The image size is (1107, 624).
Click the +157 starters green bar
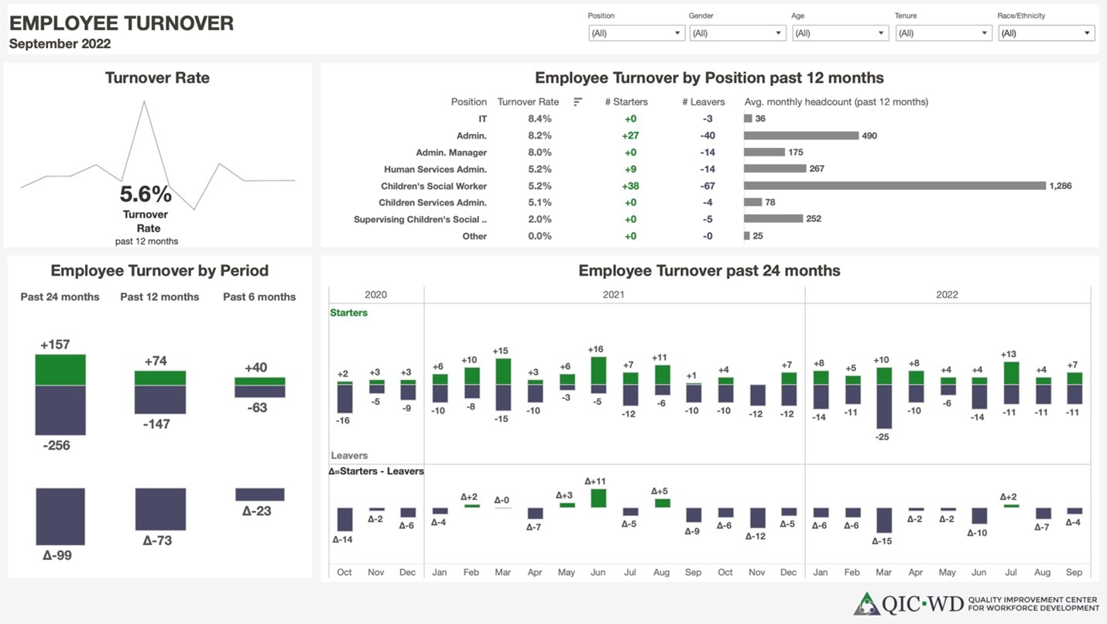(x=60, y=370)
